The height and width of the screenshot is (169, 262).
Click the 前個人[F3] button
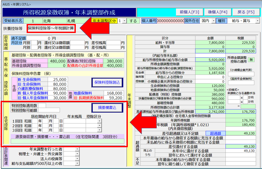(x=189, y=12)
